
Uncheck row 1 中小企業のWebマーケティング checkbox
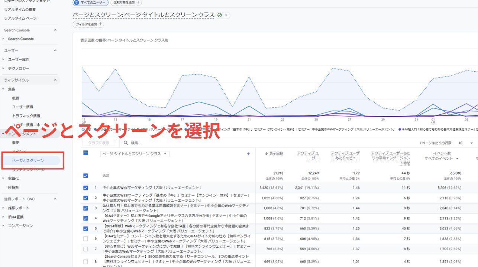click(85, 188)
